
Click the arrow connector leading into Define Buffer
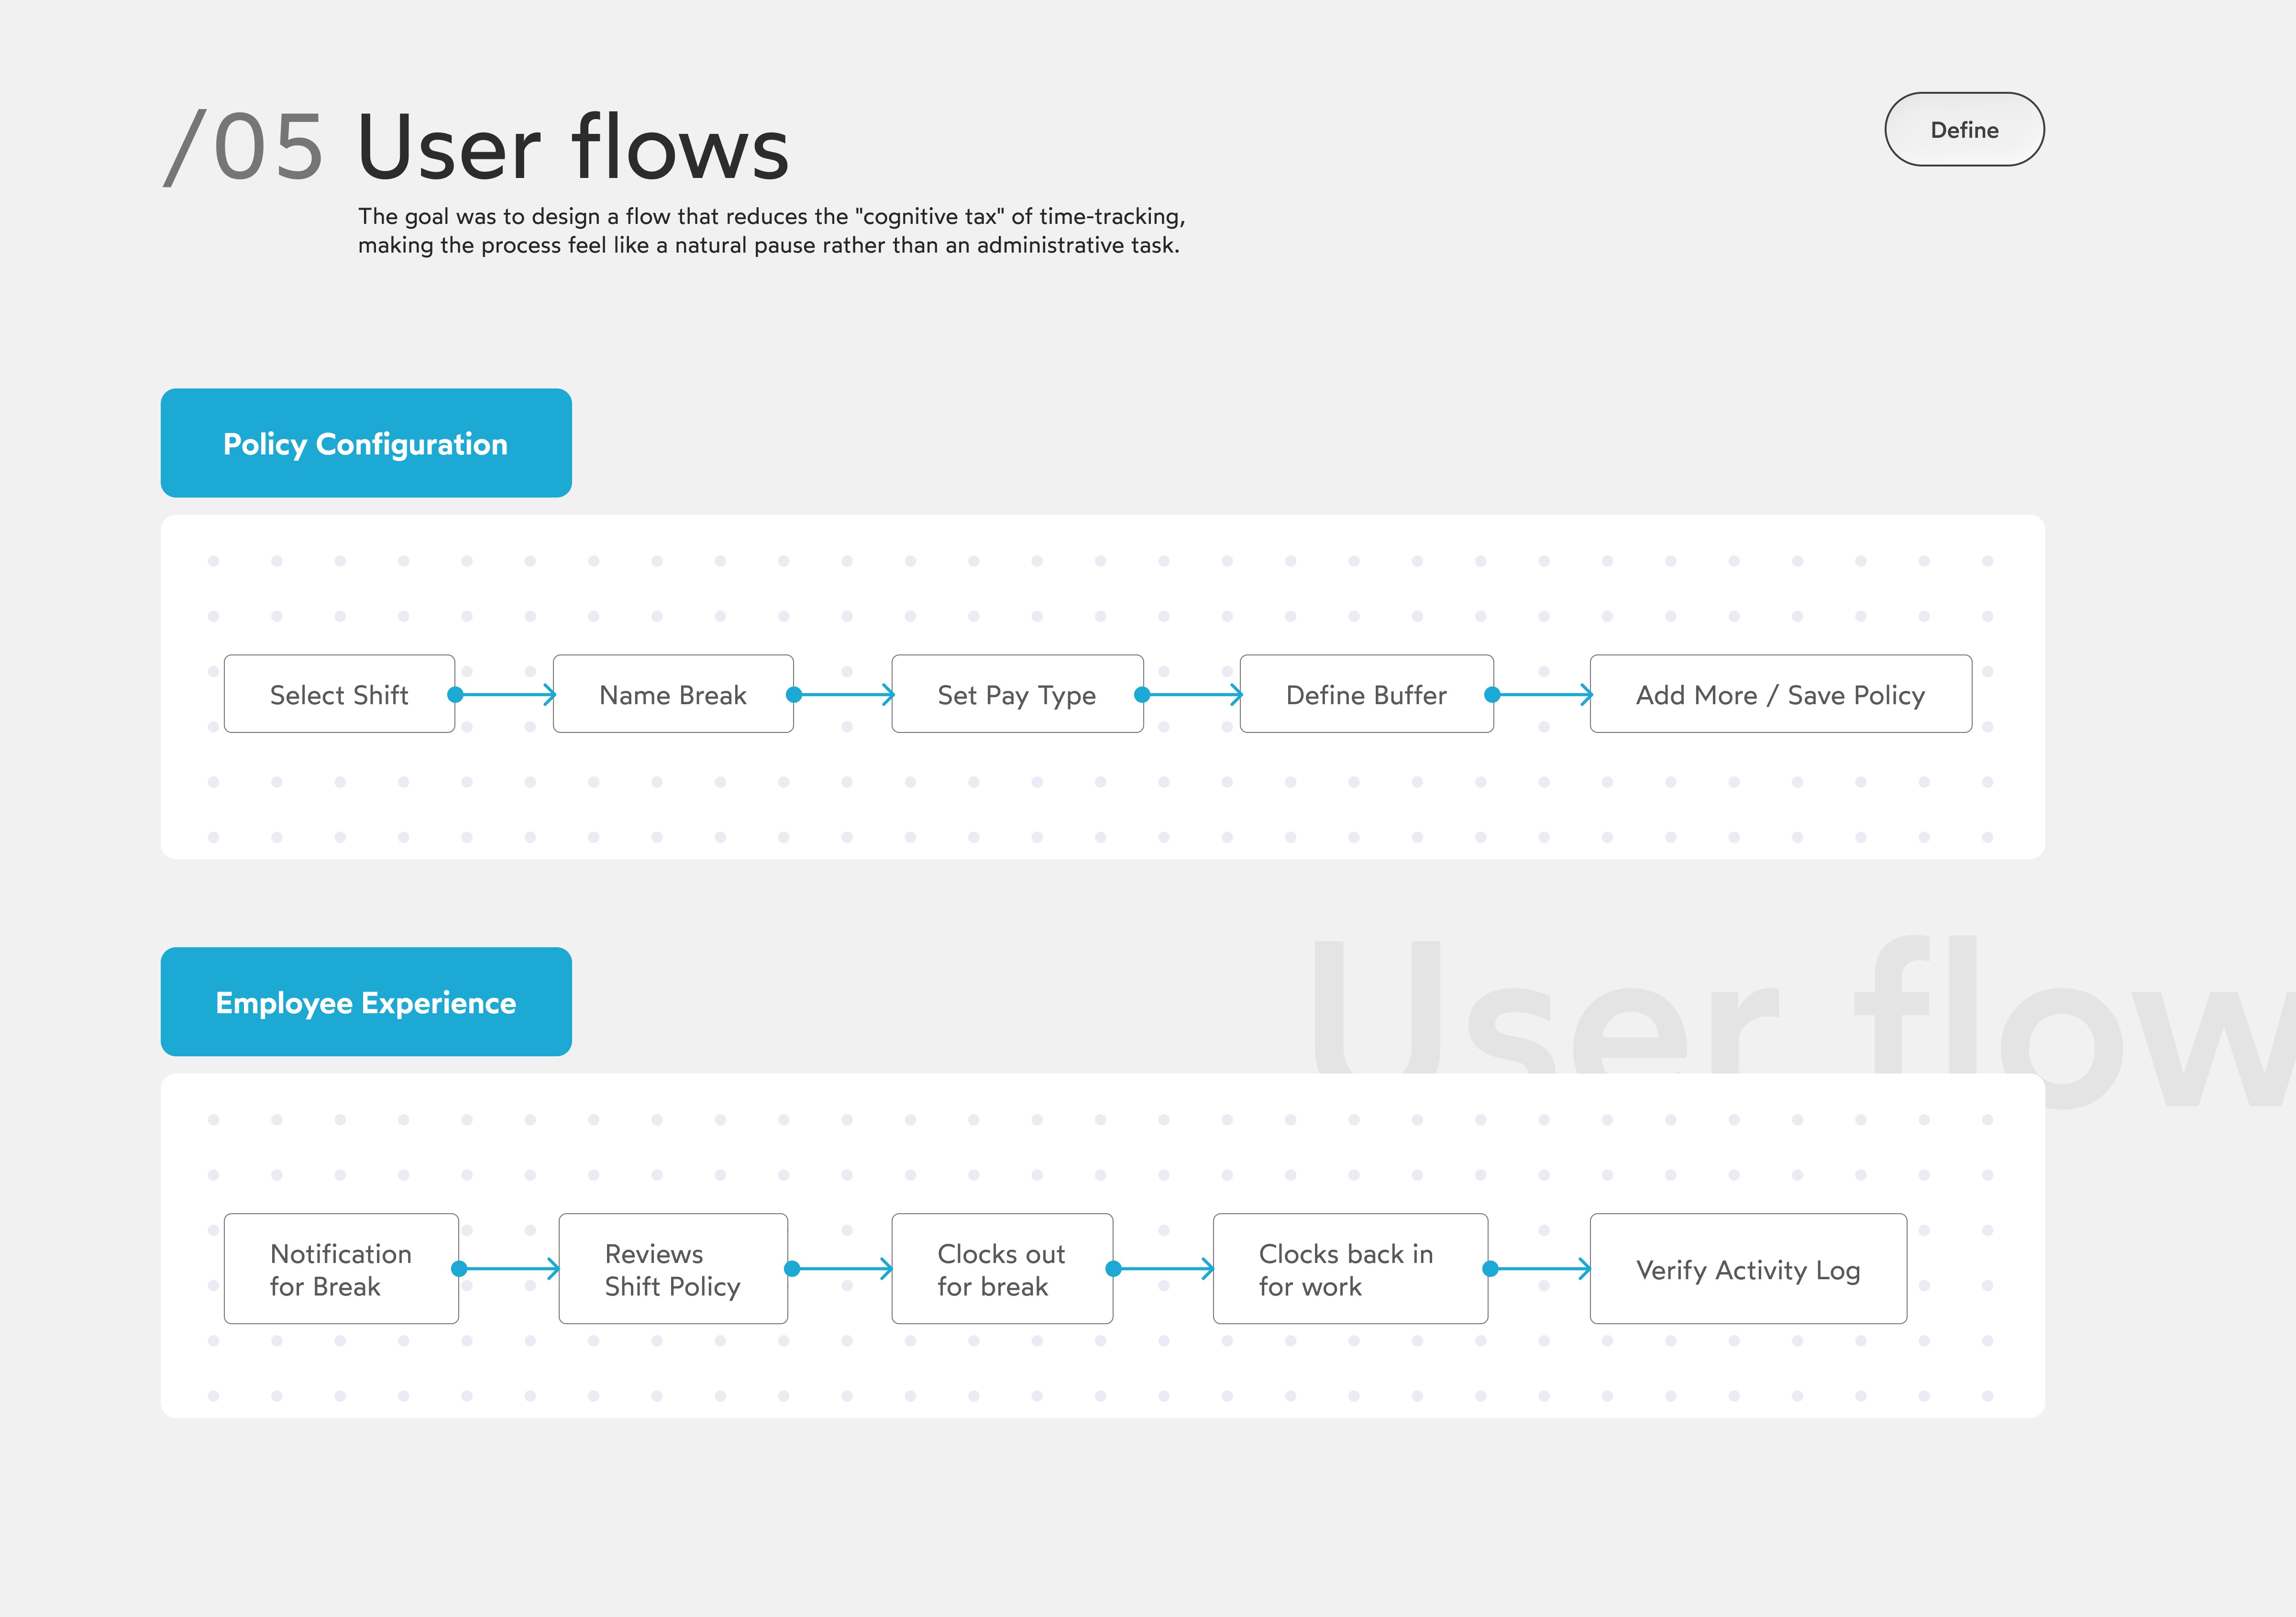(1191, 694)
